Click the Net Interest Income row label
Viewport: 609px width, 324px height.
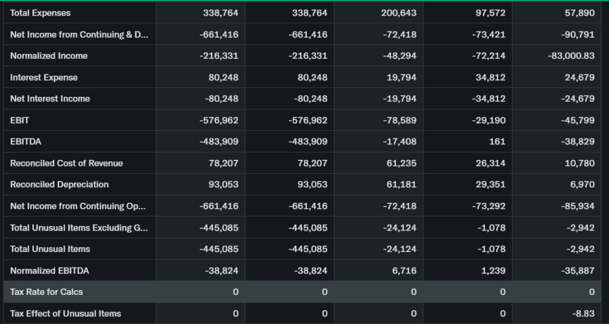click(50, 99)
